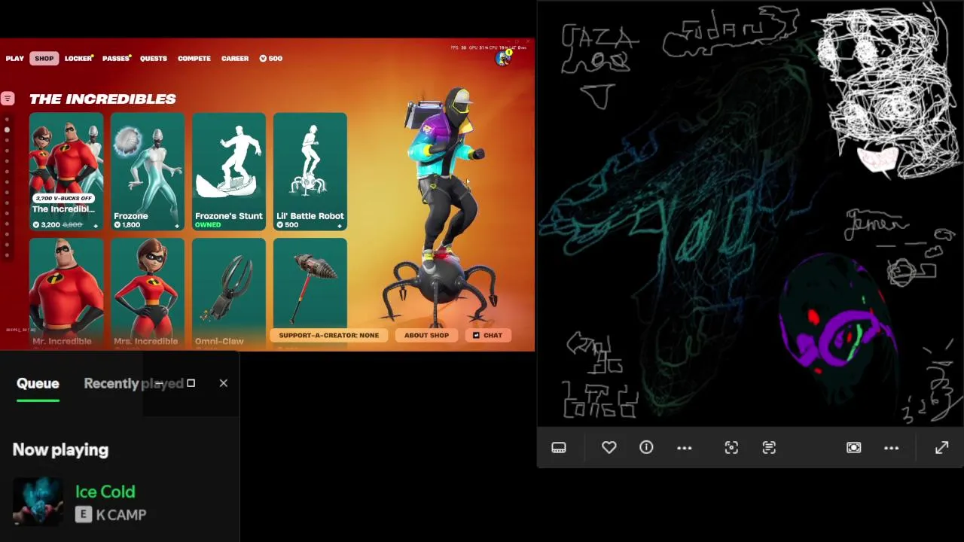
Task: Click the 3,700 V-BUCKS OFF badge
Action: click(63, 198)
